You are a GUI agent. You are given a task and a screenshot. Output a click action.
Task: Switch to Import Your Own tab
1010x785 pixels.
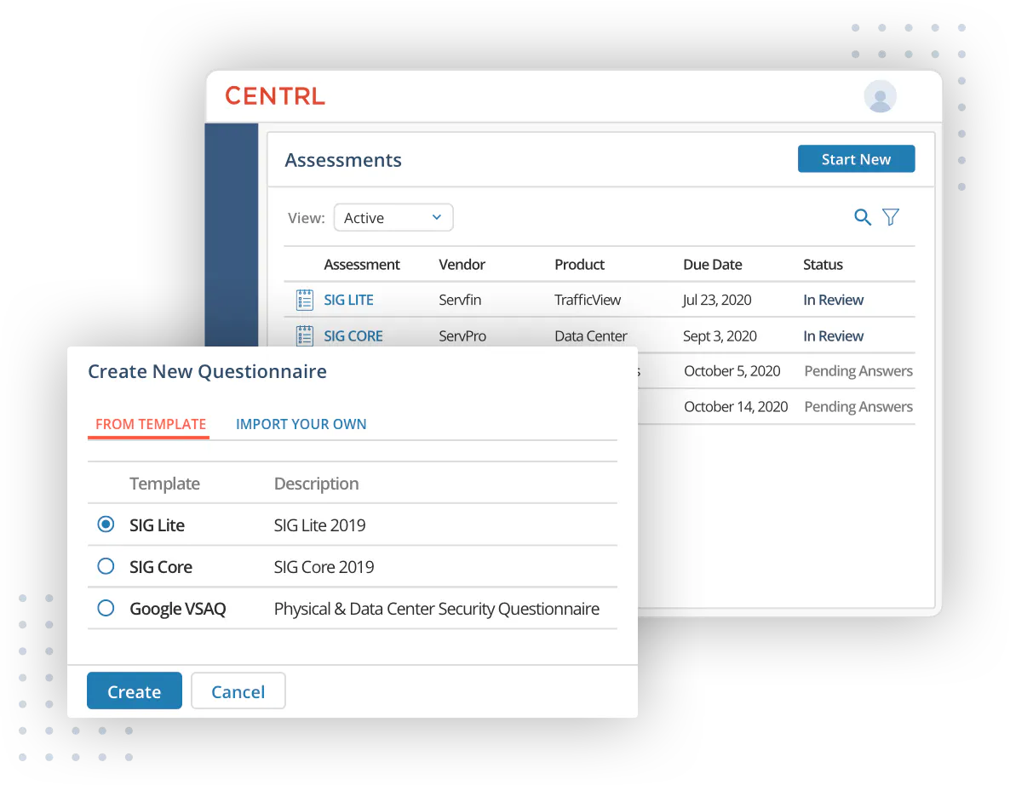pos(301,424)
